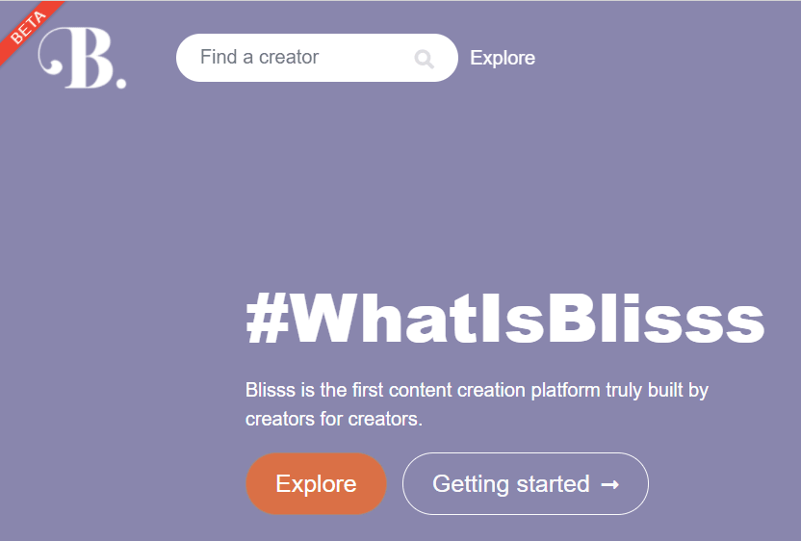This screenshot has width=801, height=541.
Task: Click the #WhatIsBlisss headline
Action: [504, 320]
